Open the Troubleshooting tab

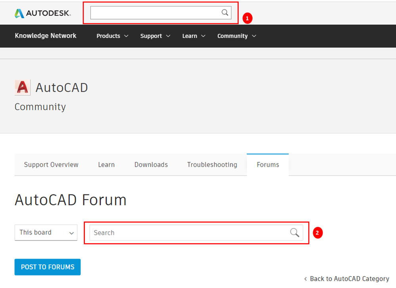tap(212, 164)
